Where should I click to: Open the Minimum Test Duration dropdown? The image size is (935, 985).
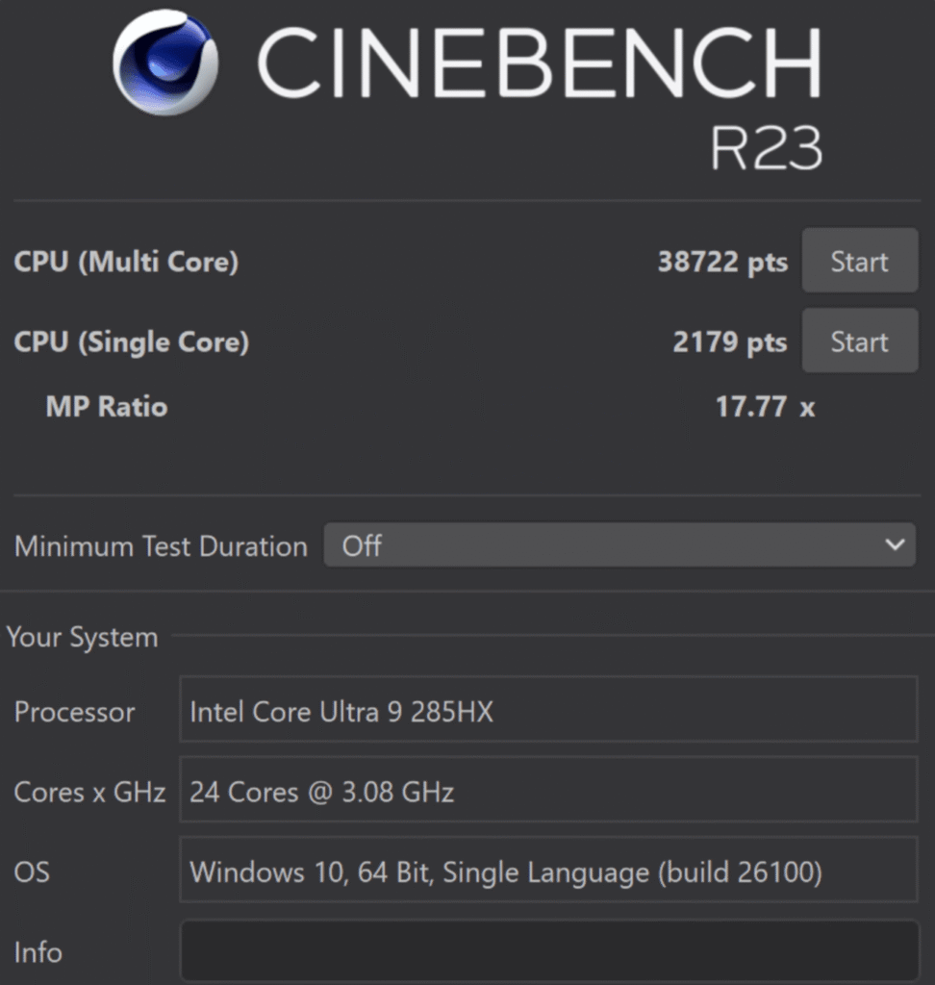[x=619, y=545]
